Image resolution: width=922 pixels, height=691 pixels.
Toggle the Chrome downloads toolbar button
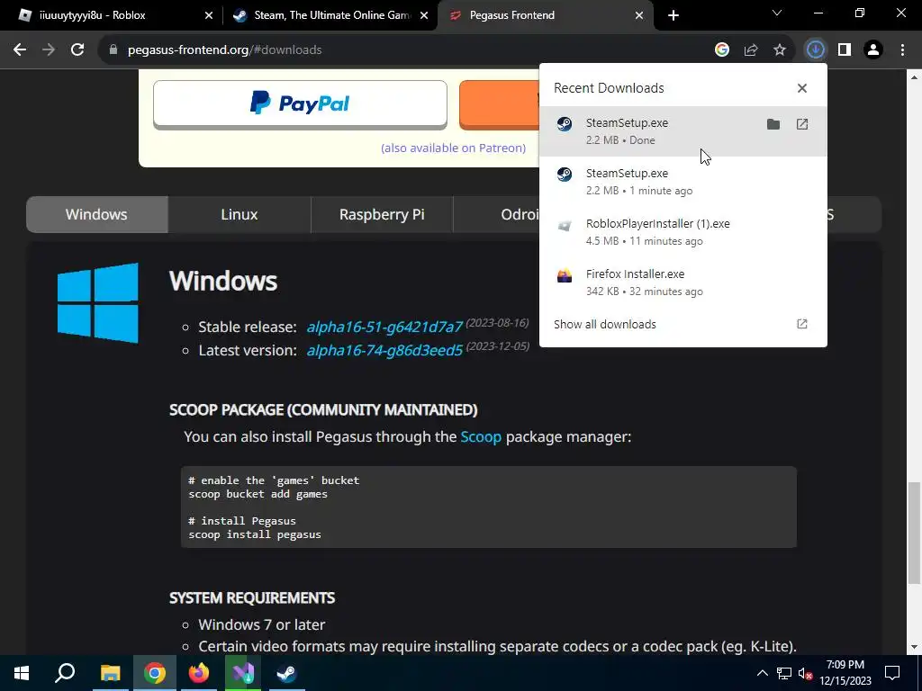click(815, 50)
